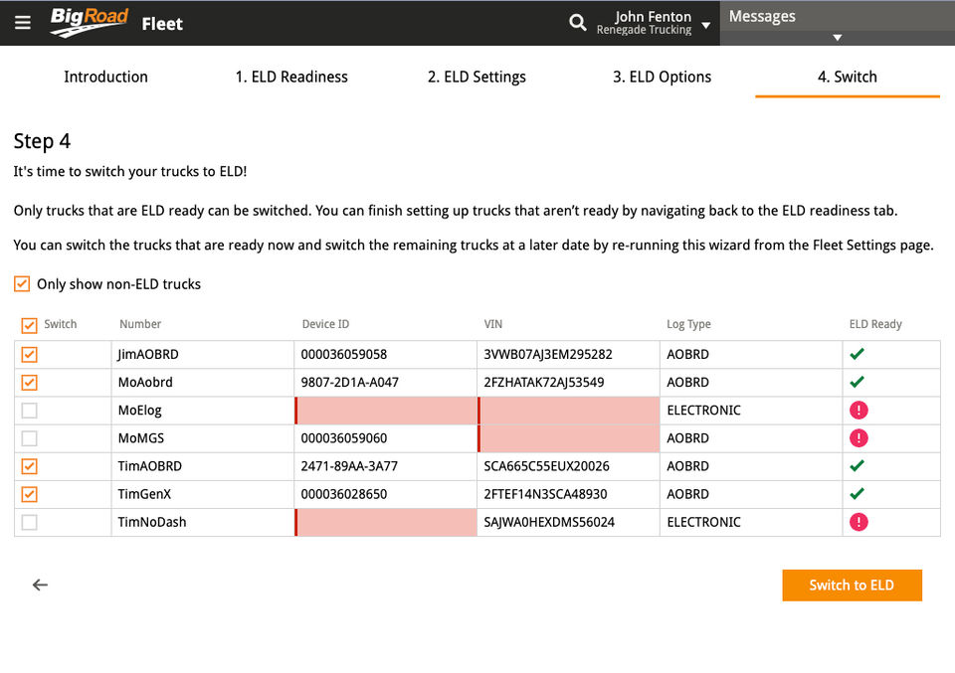
Task: Click the search magnifier icon
Action: click(x=577, y=23)
